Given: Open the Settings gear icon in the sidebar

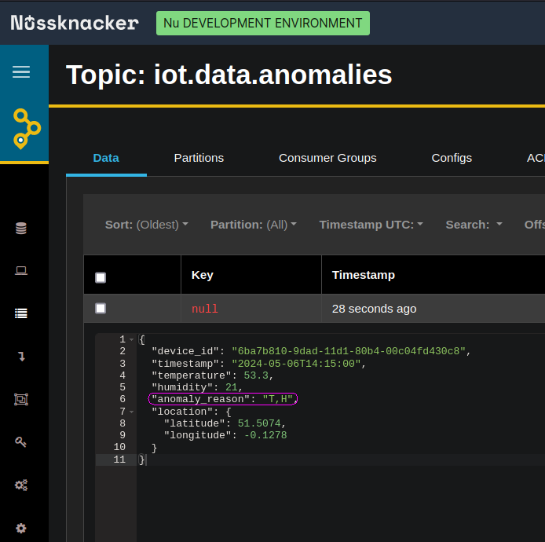Looking at the screenshot, I should pyautogui.click(x=21, y=528).
